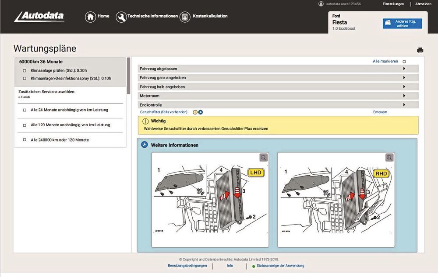Image resolution: width=438 pixels, height=277 pixels.
Task: Click Abmelden to log out
Action: coord(423,4)
